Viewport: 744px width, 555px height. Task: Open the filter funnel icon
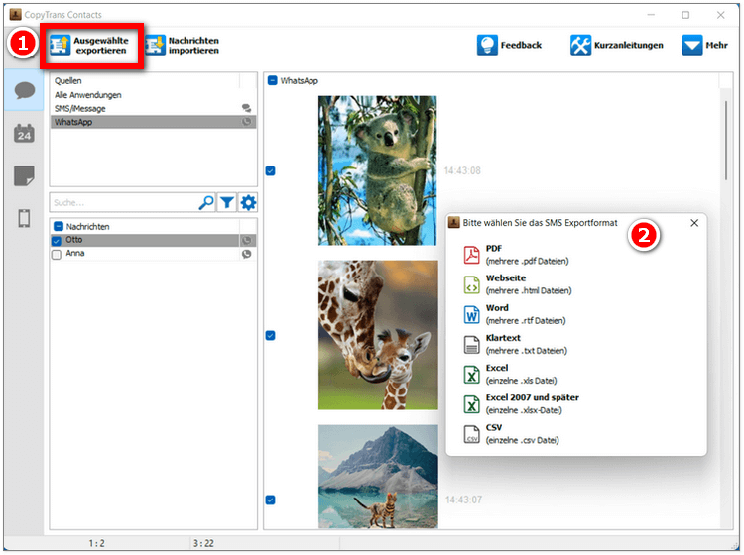coord(227,203)
